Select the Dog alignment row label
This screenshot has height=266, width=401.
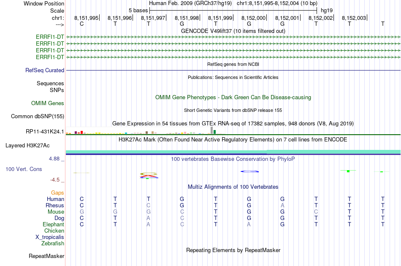click(x=59, y=218)
